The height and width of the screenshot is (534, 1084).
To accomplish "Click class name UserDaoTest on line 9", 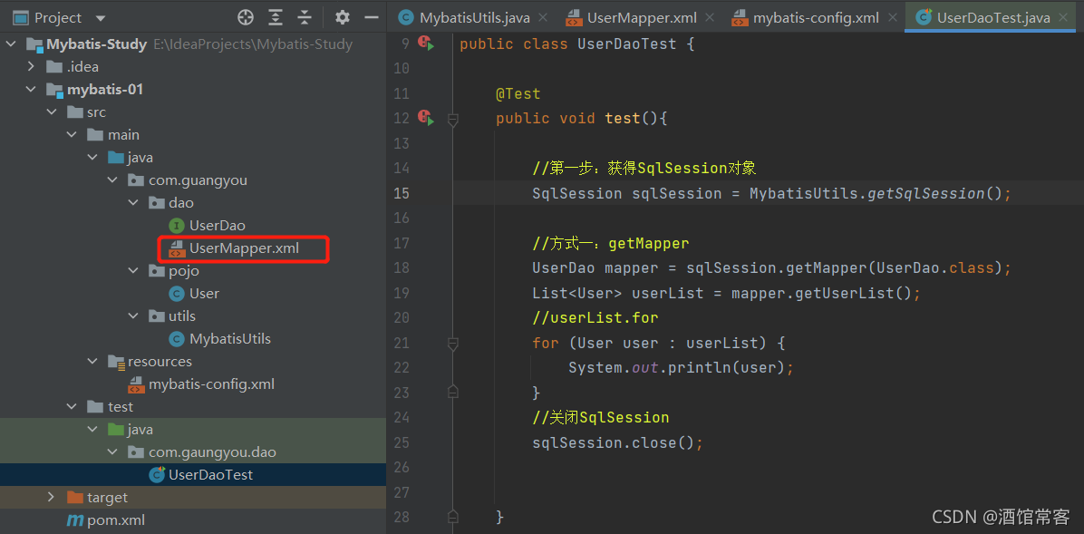I will coord(628,44).
